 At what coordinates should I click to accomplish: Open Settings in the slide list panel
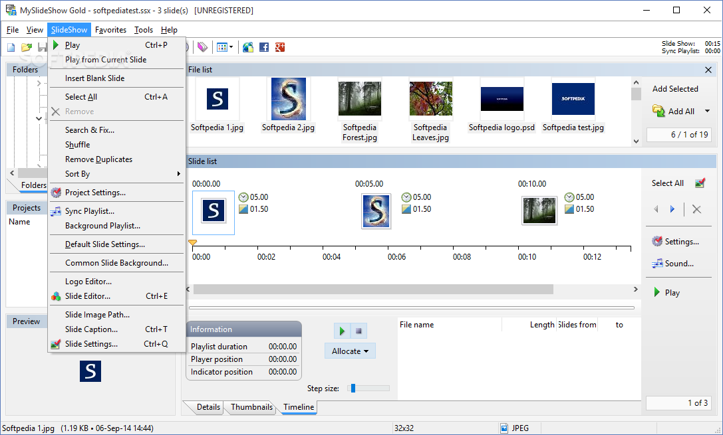pos(676,242)
